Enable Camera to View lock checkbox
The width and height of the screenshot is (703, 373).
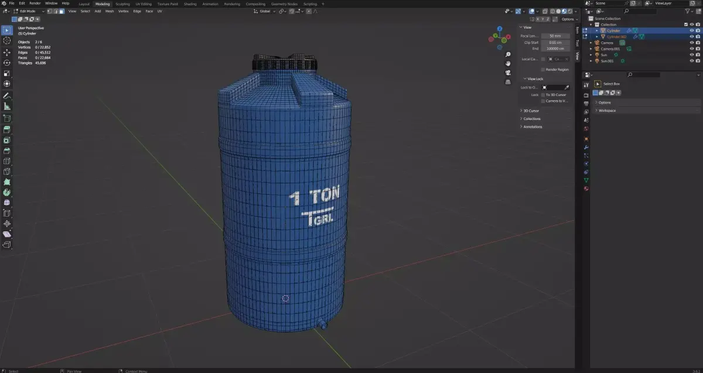pos(543,101)
